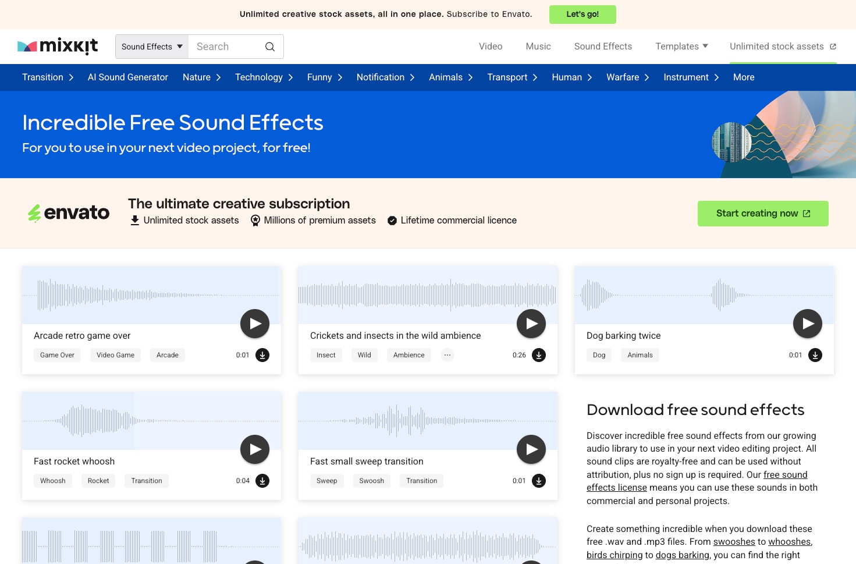Download the Crickets and insects ambience sound

[x=539, y=355]
